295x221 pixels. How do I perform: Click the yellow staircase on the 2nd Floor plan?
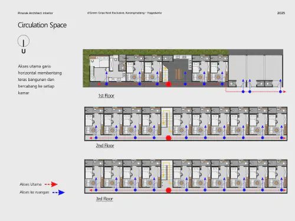[x=167, y=121]
